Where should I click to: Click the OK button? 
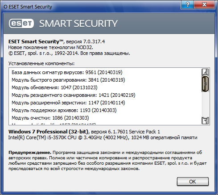[193, 182]
